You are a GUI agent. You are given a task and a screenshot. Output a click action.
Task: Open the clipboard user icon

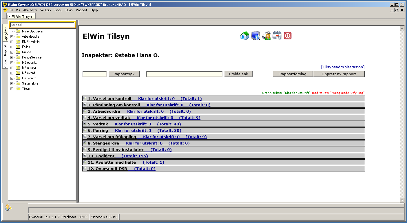click(x=266, y=36)
